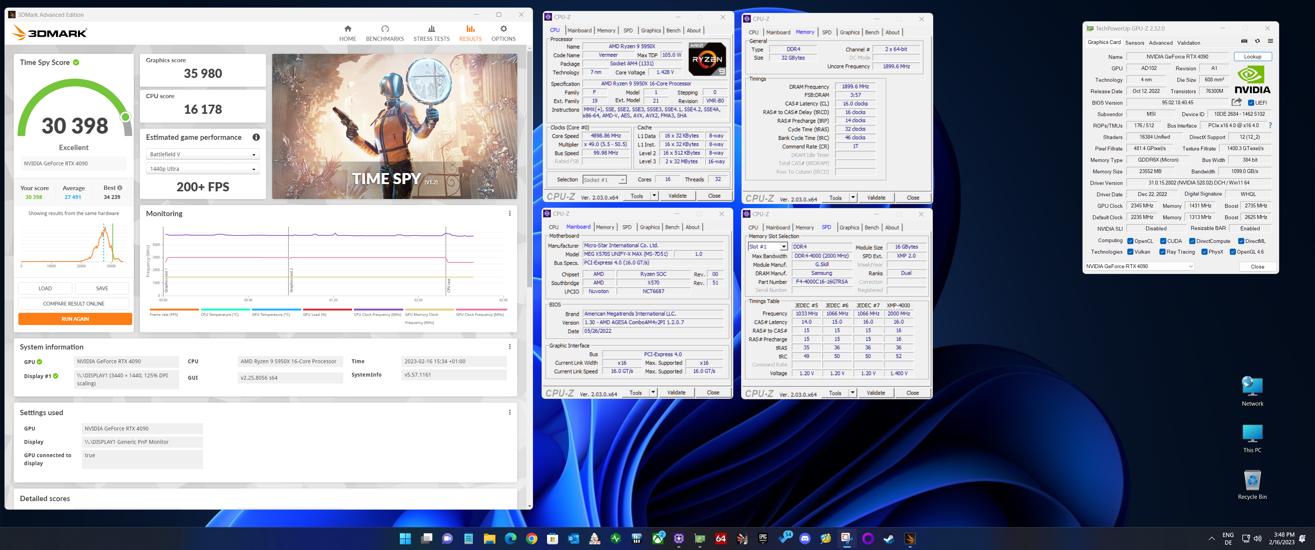Open the System information three-dot menu
The width and height of the screenshot is (1315, 550).
[510, 346]
